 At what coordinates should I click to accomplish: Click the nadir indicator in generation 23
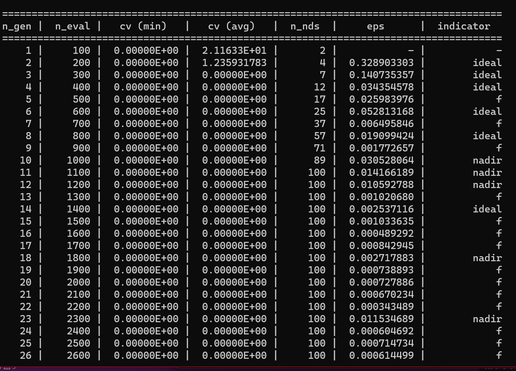coord(487,319)
